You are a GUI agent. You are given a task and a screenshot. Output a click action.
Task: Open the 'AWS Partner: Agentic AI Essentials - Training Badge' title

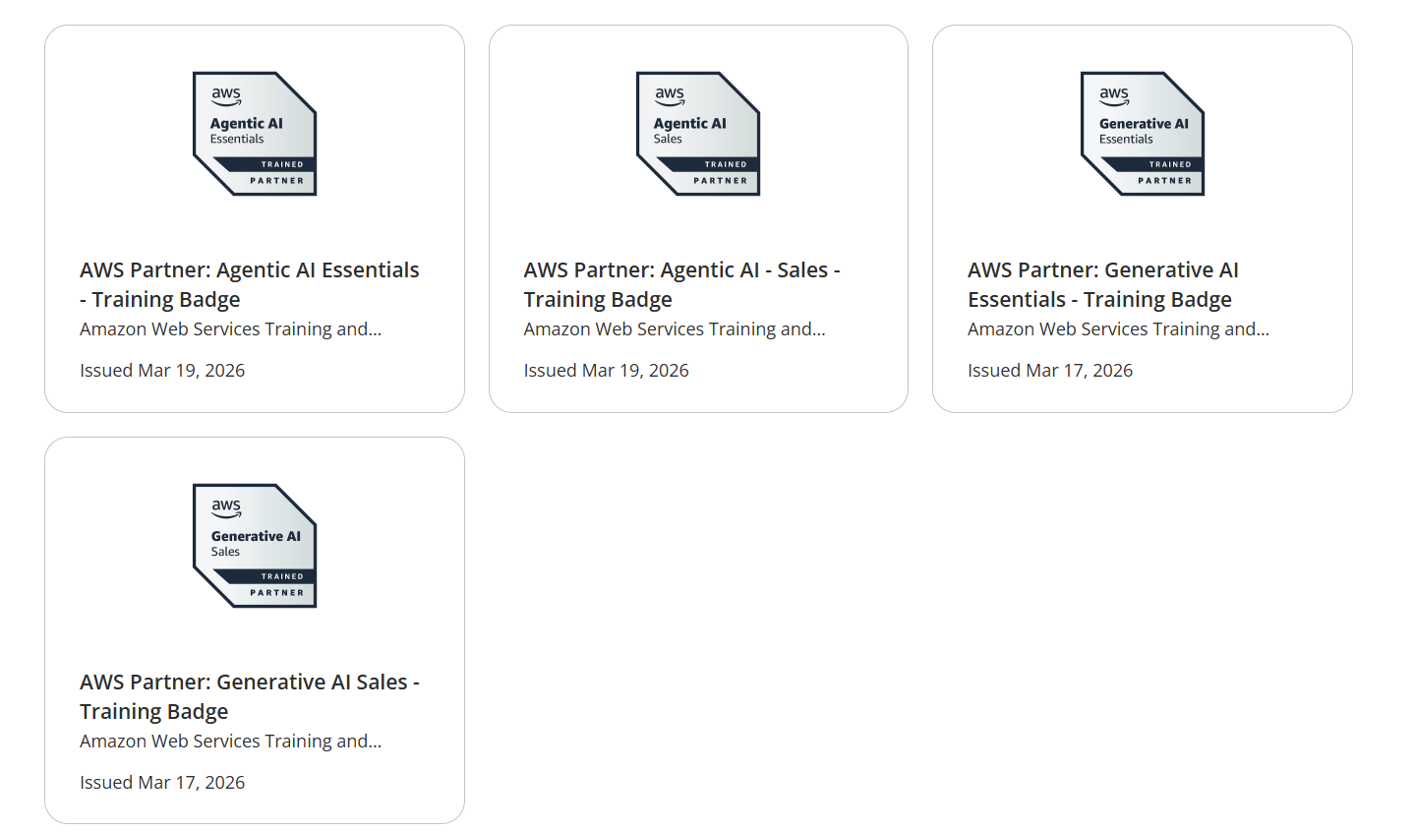(x=250, y=284)
